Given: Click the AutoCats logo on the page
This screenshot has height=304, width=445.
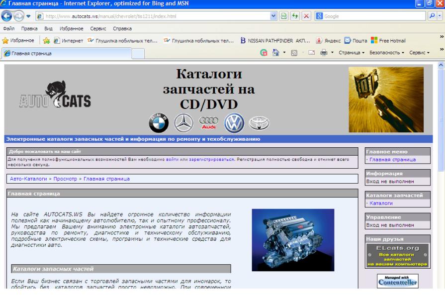Looking at the screenshot, I should tap(56, 95).
